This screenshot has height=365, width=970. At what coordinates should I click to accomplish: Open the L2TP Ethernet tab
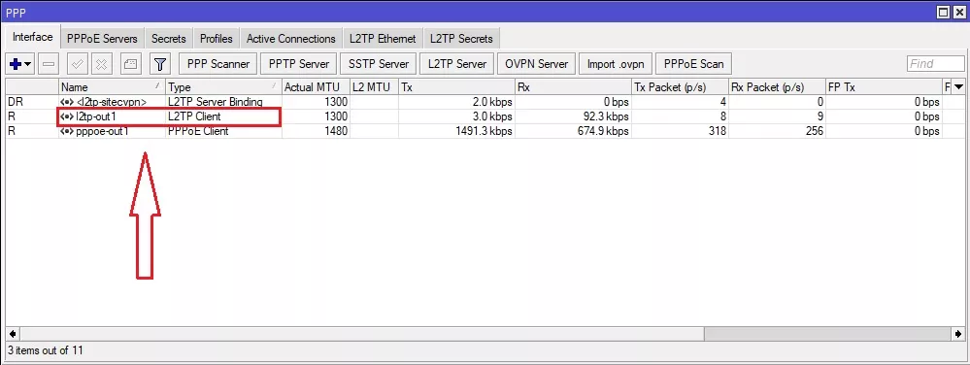point(383,39)
